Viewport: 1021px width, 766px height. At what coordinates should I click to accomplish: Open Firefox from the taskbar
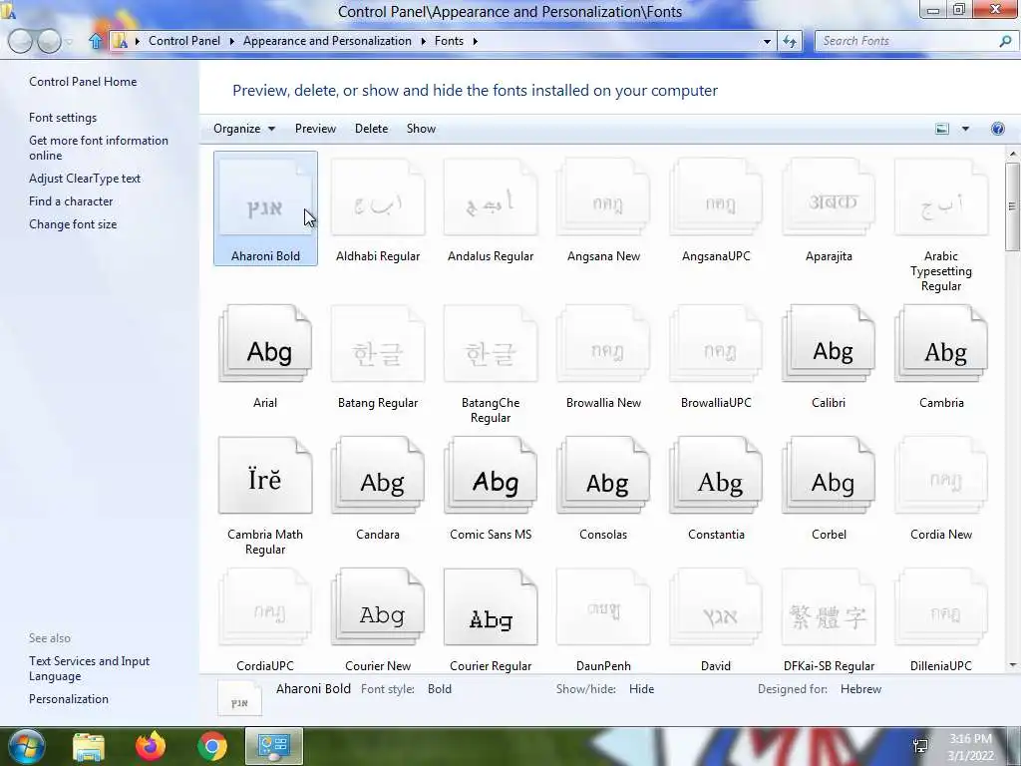point(151,746)
